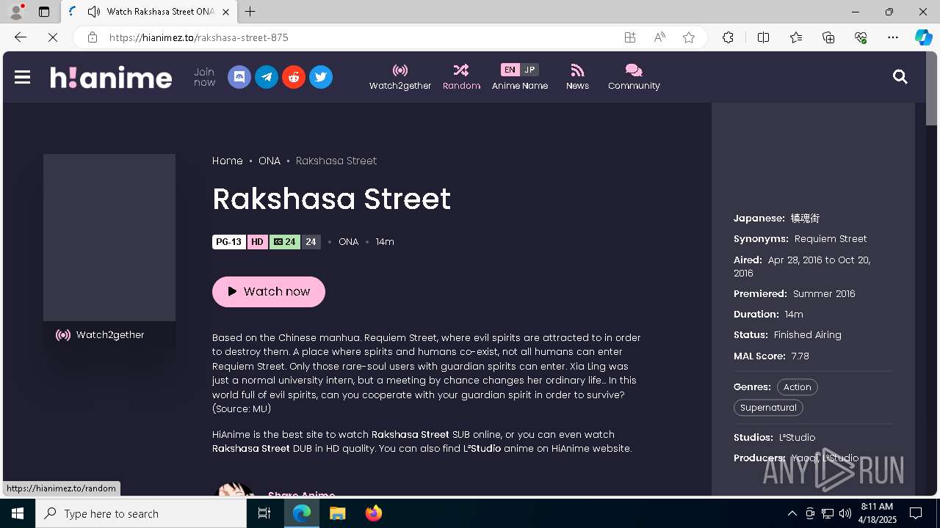Go back in the browser

(x=20, y=37)
